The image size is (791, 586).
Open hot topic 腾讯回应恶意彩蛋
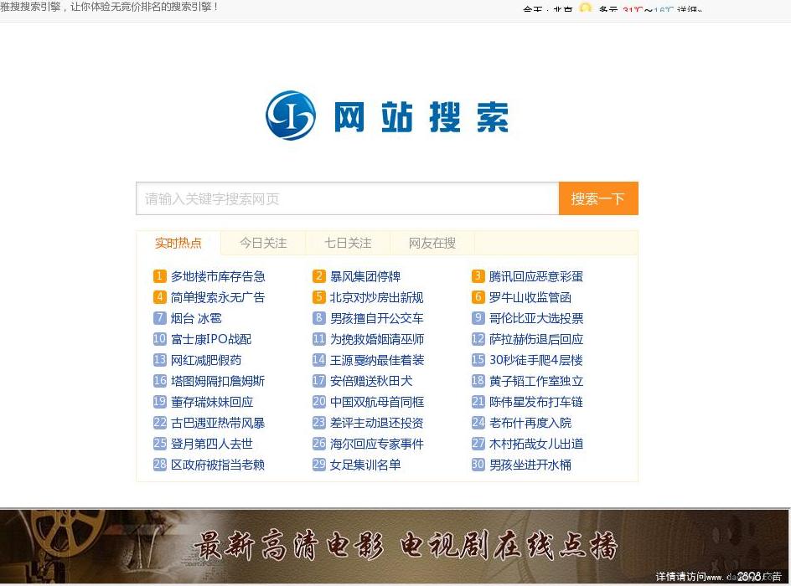536,276
